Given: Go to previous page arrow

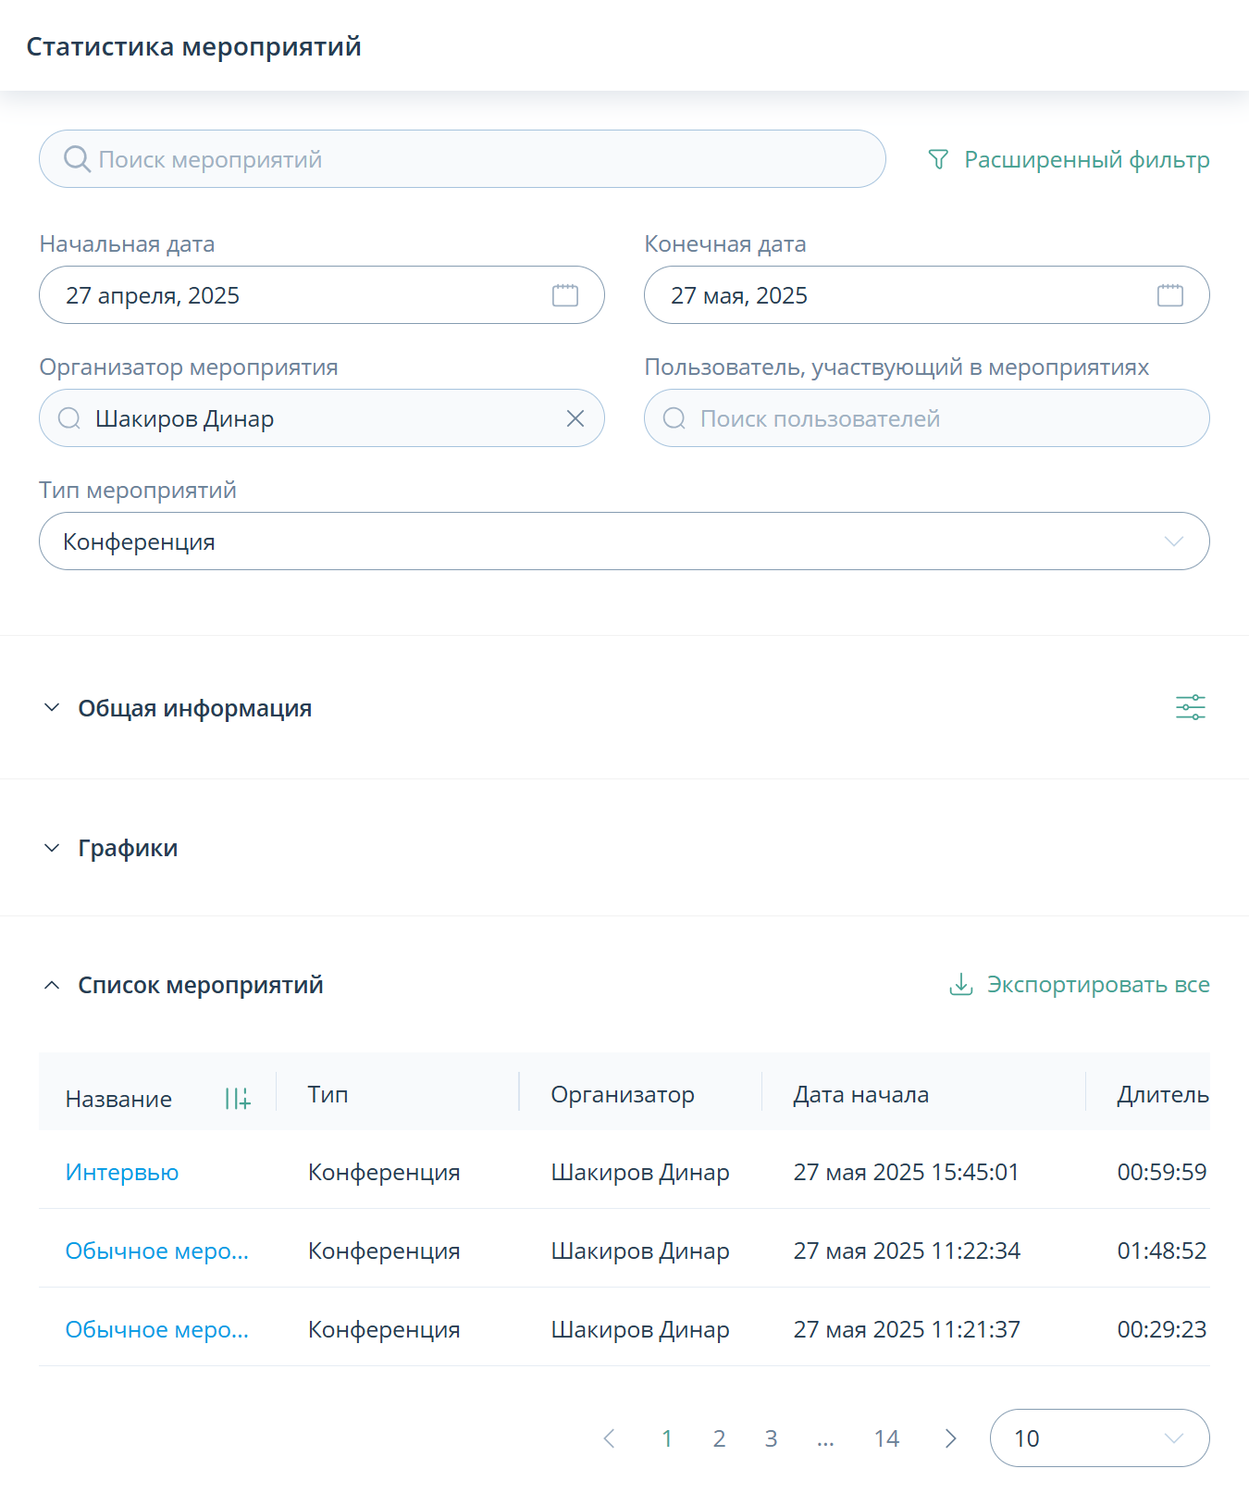Looking at the screenshot, I should (609, 1438).
